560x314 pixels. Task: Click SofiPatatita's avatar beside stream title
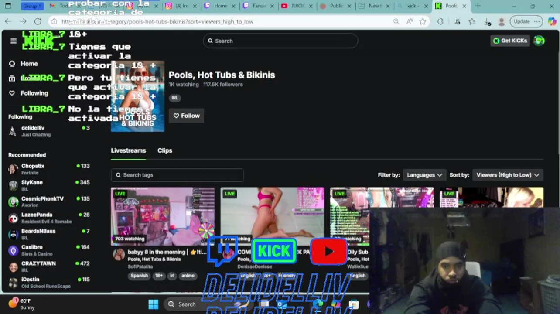tap(119, 254)
